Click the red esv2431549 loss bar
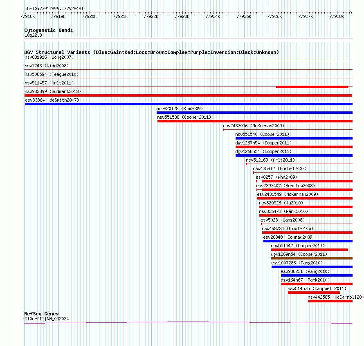 click(305, 198)
